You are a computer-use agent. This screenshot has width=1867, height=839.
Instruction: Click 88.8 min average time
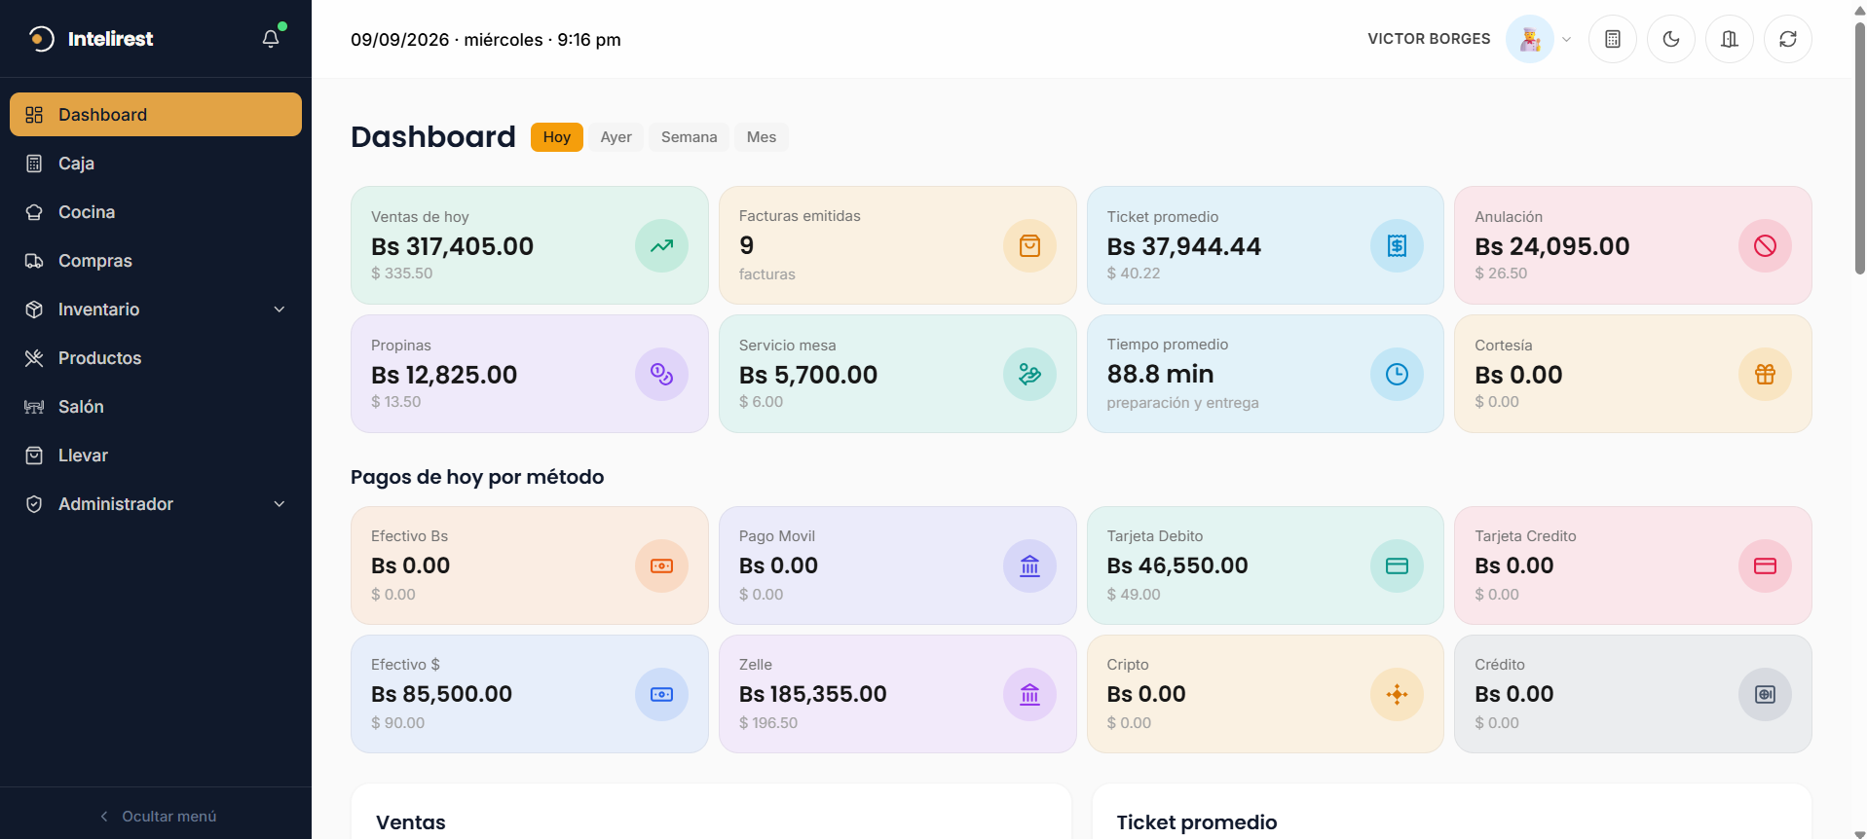point(1161,374)
